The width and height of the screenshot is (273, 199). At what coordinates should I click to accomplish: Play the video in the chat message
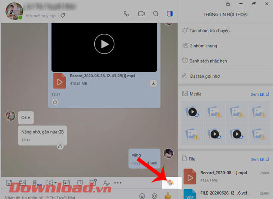point(104,44)
